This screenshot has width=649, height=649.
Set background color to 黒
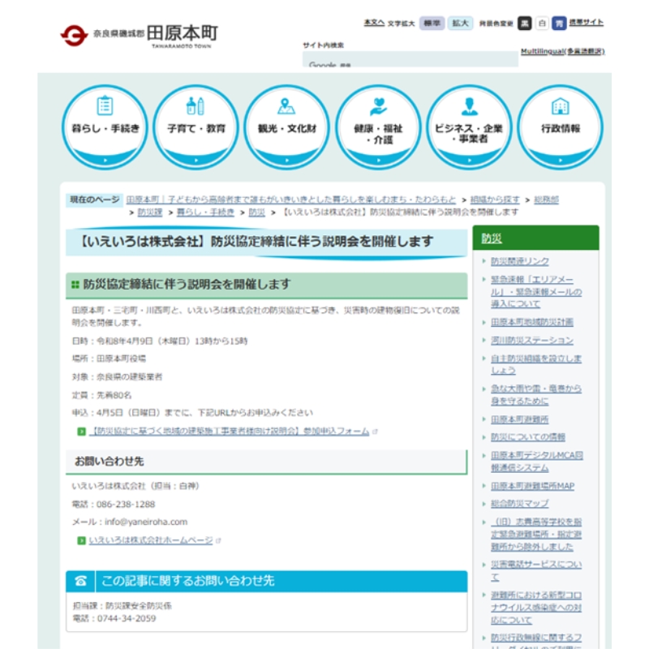pos(525,22)
